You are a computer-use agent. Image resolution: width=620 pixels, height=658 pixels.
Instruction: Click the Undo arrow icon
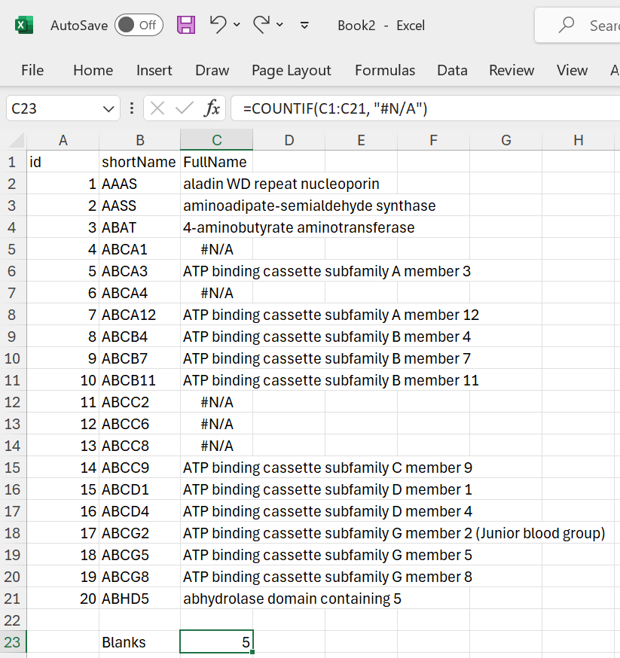coord(218,25)
